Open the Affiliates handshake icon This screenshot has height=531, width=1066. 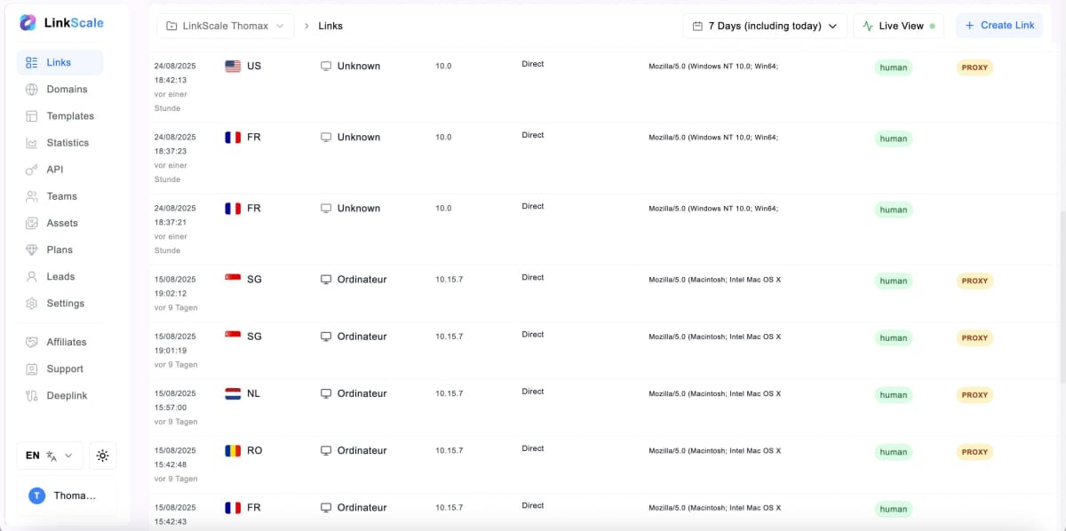[x=32, y=342]
